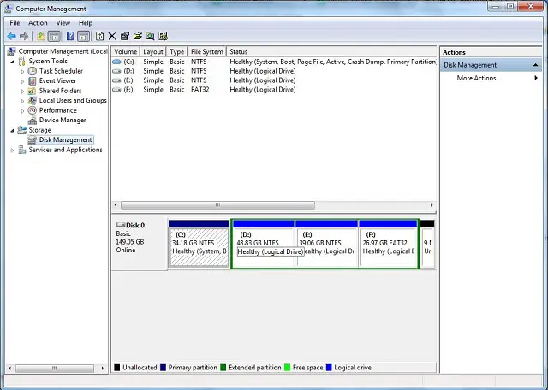Toggle Show/Hide Console Tree toolbar icon

click(54, 36)
